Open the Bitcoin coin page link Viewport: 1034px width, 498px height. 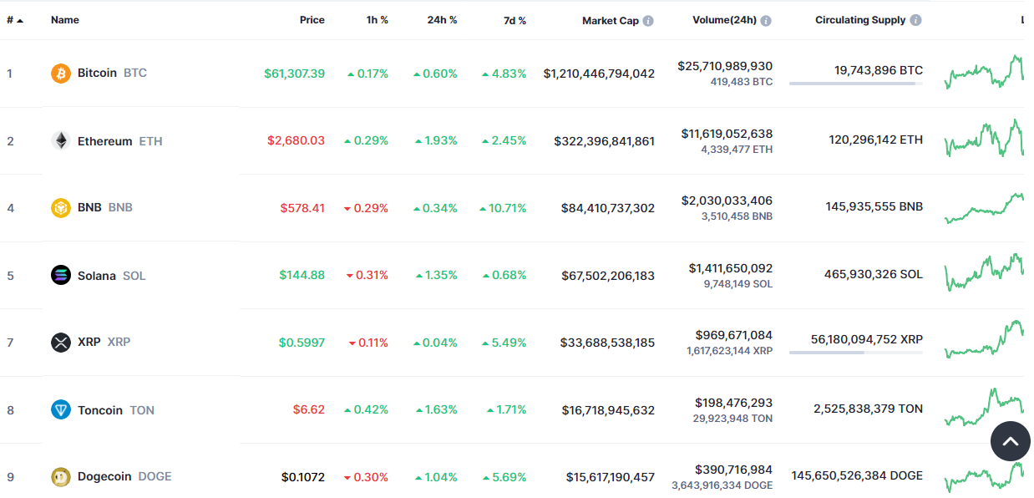[99, 74]
